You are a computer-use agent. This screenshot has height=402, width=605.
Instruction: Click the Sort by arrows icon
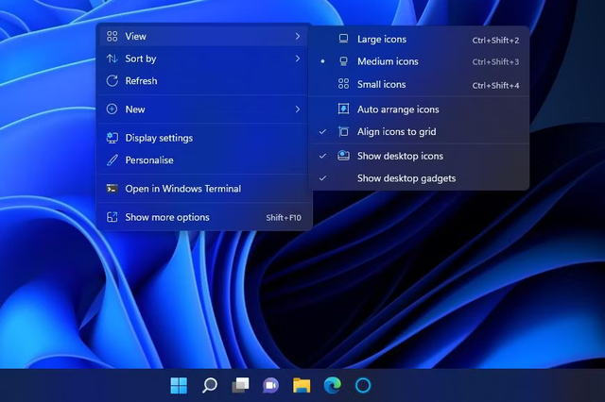click(112, 59)
